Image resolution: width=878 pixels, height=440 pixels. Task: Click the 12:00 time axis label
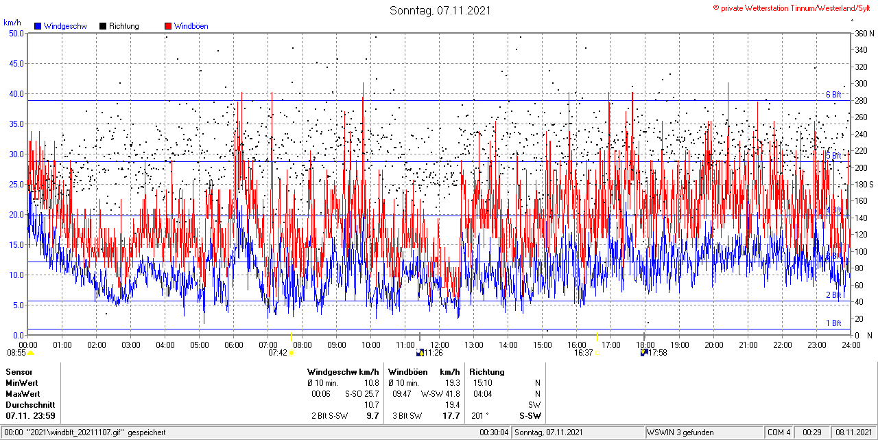pos(439,345)
